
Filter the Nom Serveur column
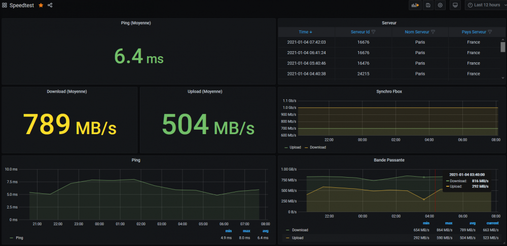click(433, 32)
